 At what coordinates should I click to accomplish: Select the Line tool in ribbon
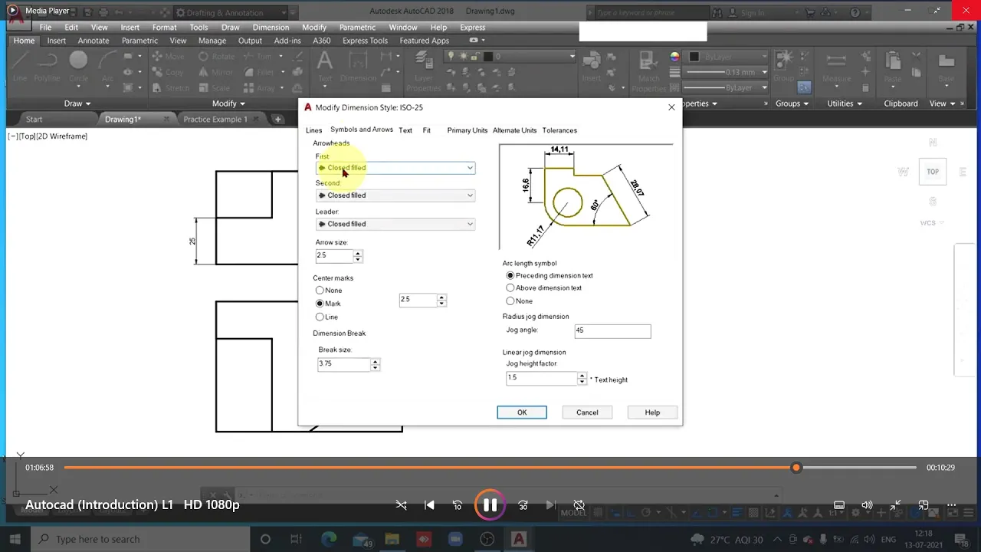point(20,66)
